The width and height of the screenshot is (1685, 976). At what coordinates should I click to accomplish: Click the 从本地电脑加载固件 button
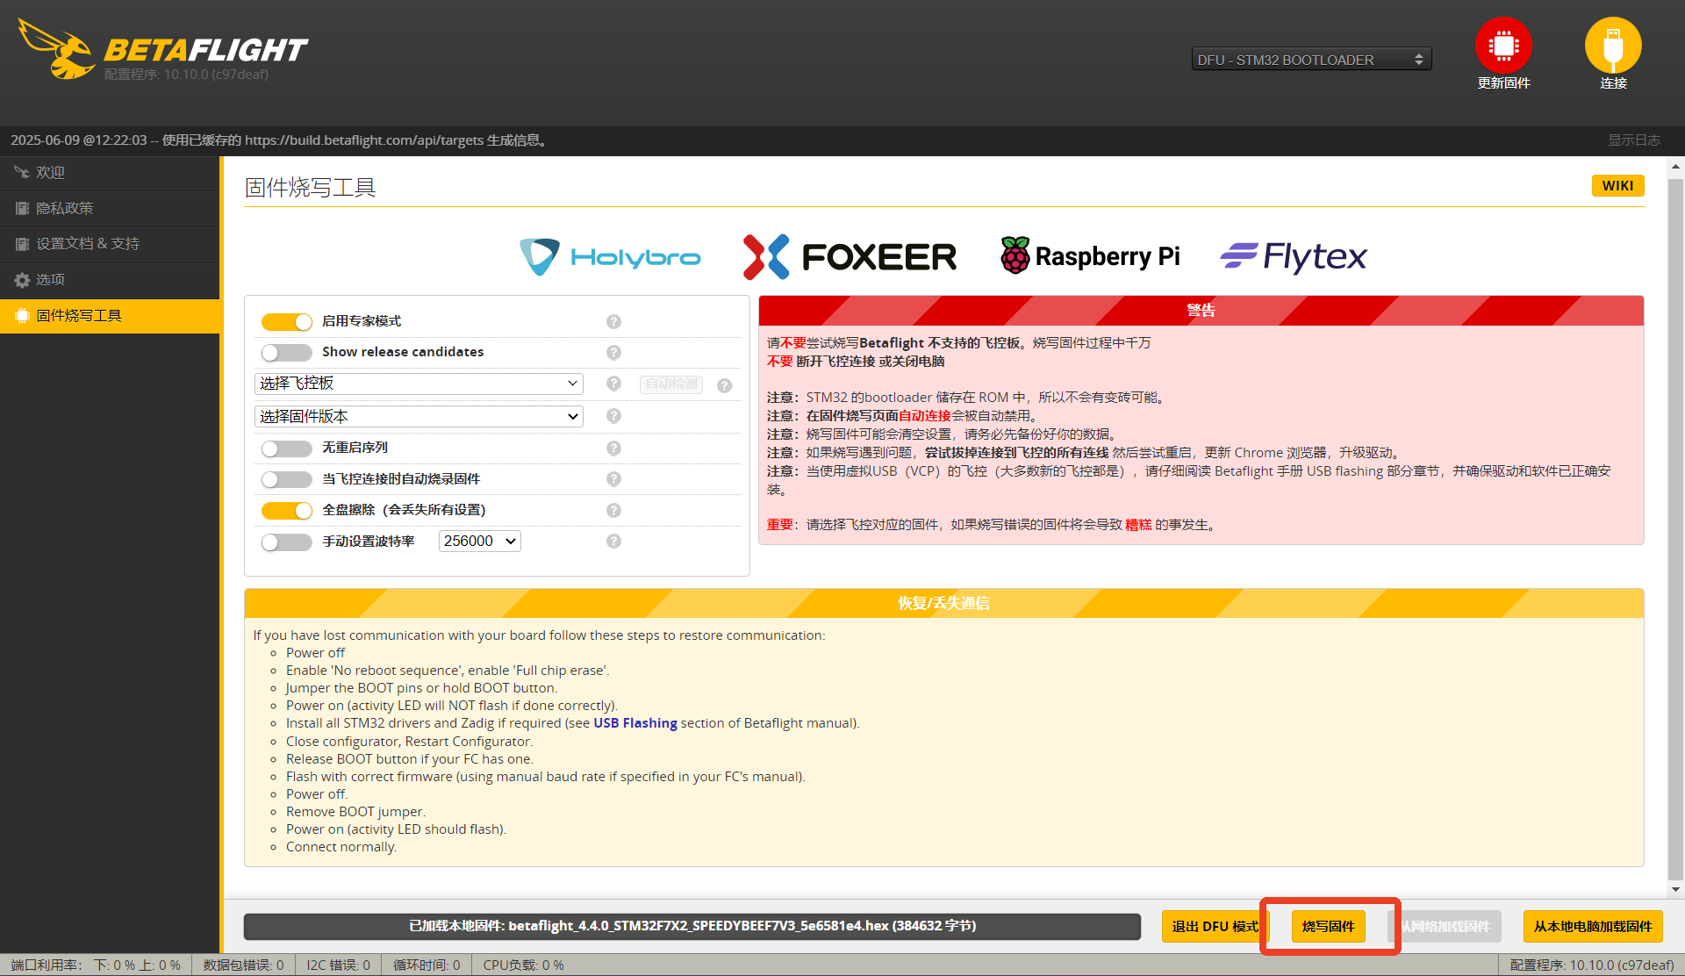click(x=1593, y=927)
